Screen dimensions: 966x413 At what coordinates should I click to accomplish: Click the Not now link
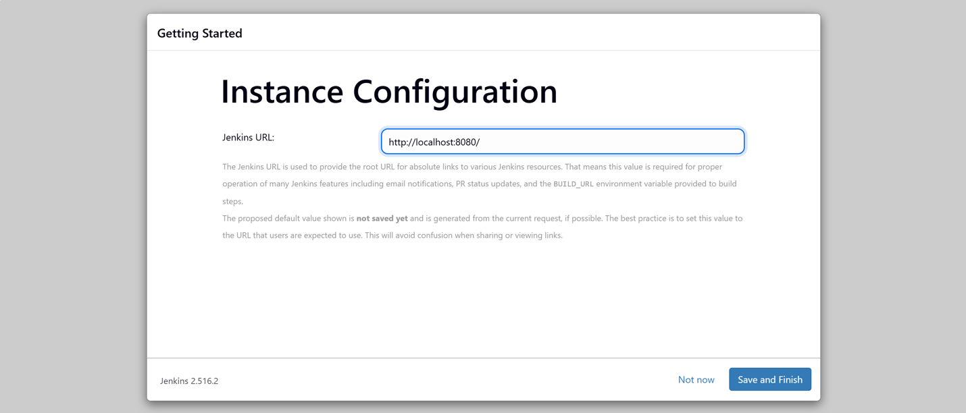[696, 379]
